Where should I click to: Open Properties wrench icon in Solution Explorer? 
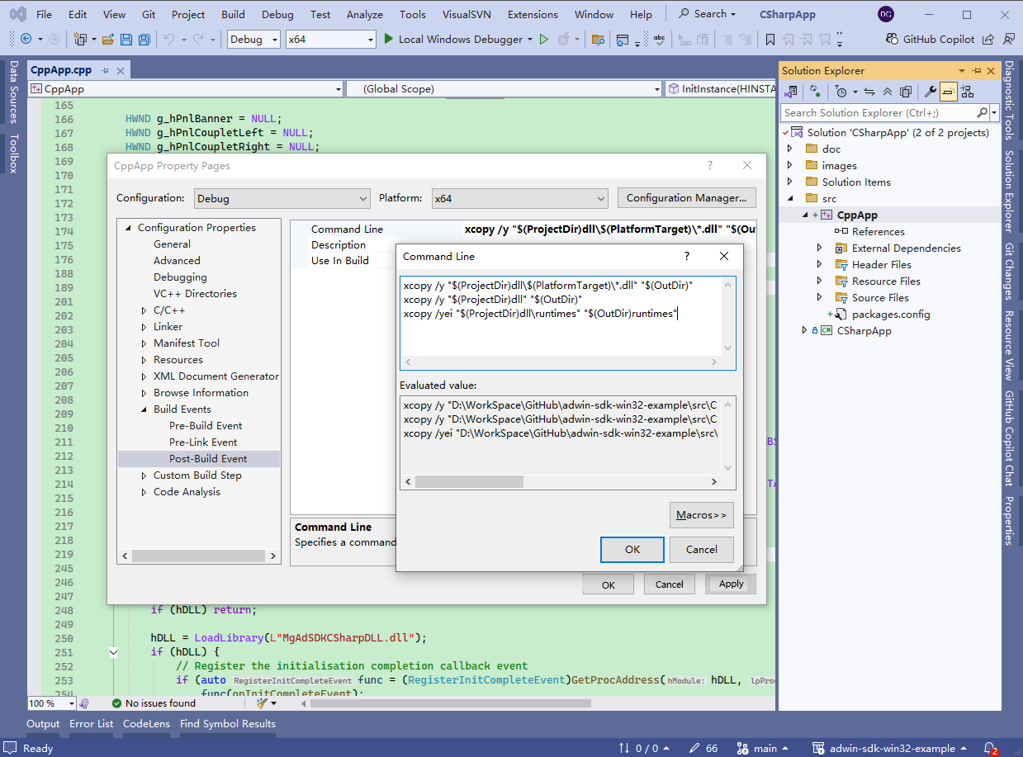(929, 92)
